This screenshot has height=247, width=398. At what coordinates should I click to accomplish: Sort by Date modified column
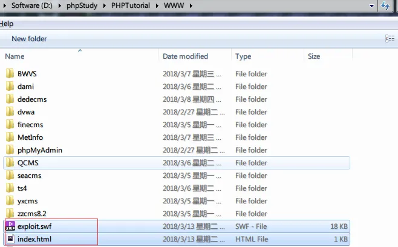click(x=185, y=56)
